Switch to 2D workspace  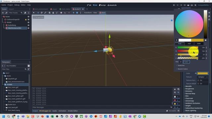point(89,5)
